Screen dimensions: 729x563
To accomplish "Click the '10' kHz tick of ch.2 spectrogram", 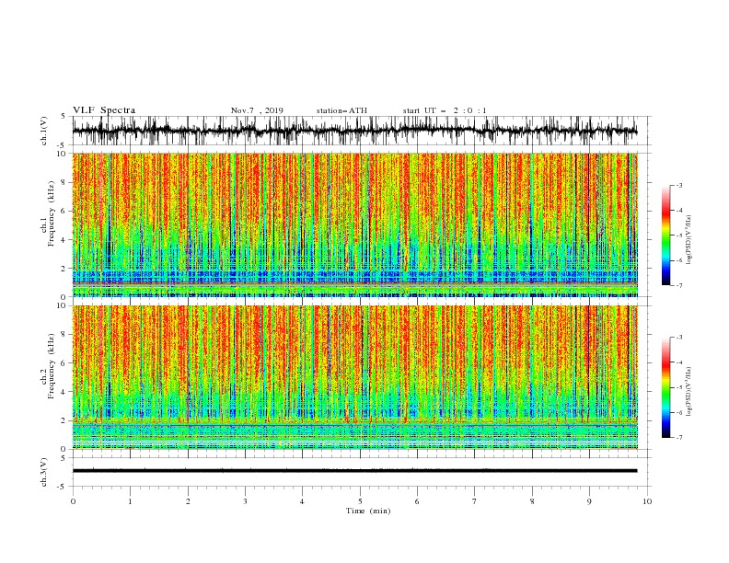I will (x=62, y=305).
